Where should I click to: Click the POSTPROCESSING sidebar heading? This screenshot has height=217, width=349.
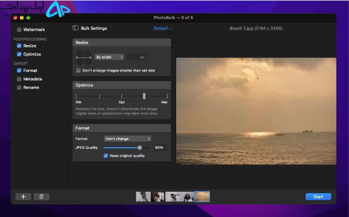30,39
